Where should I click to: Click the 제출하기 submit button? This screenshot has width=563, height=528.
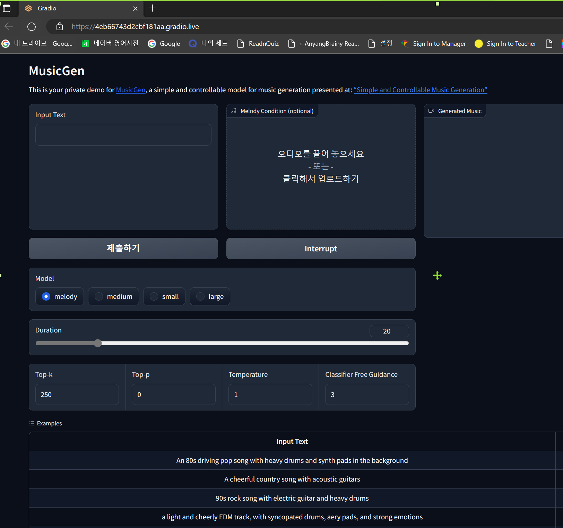coord(123,249)
